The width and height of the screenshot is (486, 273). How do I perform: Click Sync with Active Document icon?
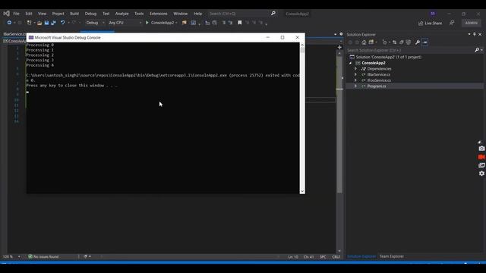(x=394, y=42)
